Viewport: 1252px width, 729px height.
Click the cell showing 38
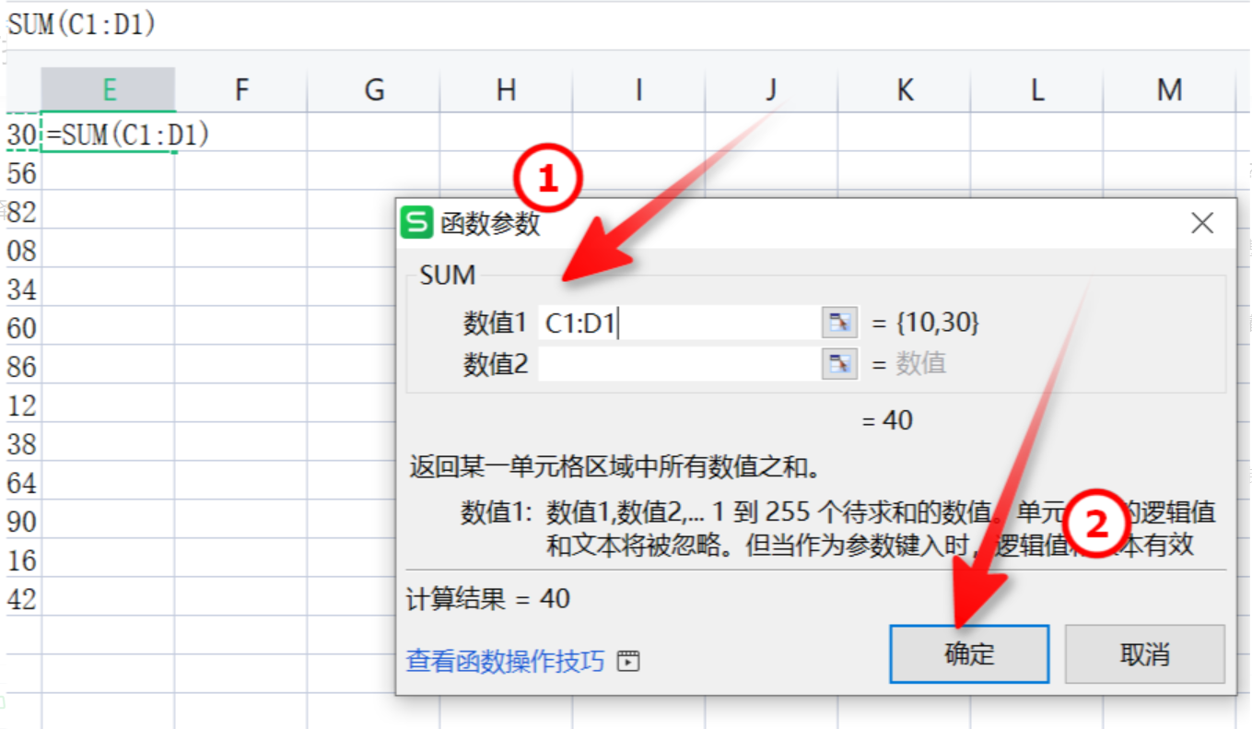pos(21,444)
